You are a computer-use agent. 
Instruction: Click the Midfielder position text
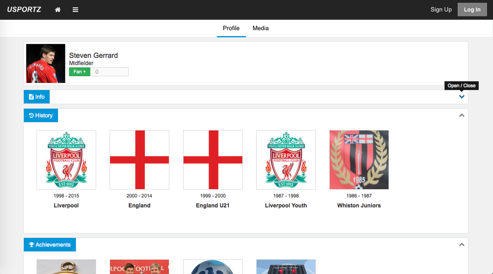(x=81, y=63)
